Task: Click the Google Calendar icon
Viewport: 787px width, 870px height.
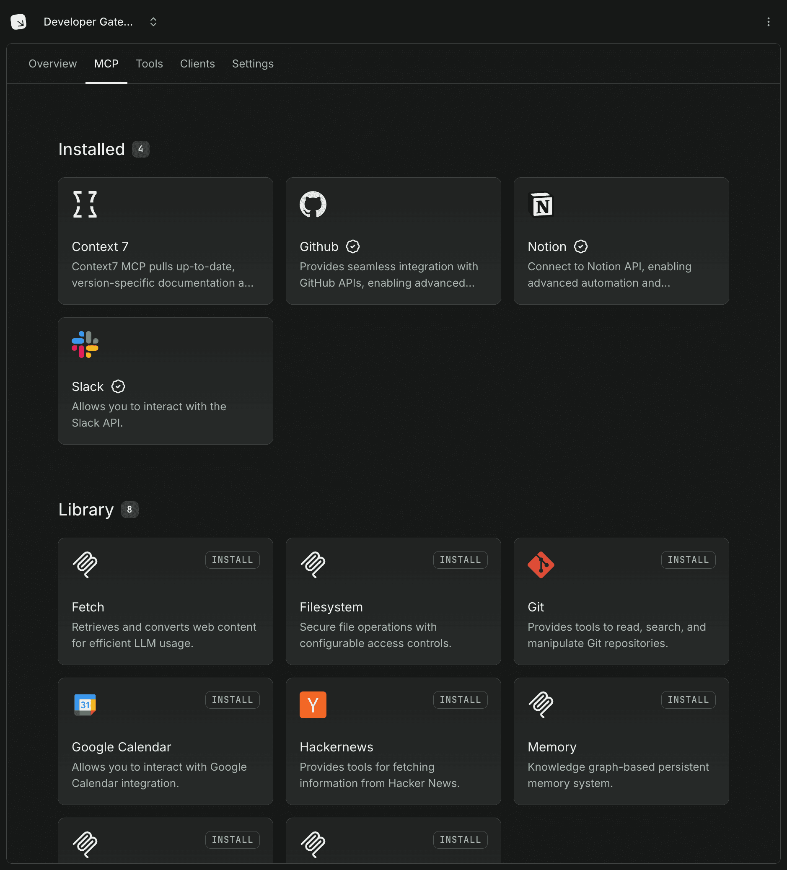Action: (85, 705)
